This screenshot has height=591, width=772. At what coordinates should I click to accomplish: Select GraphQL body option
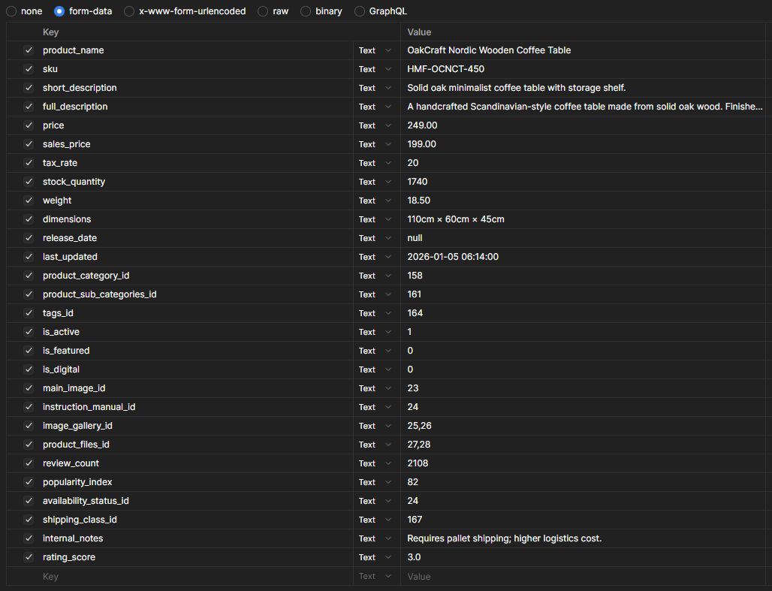click(x=381, y=11)
